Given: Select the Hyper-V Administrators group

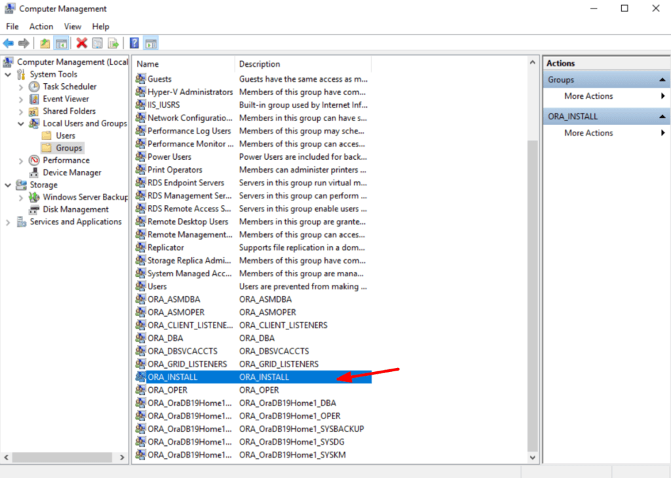Looking at the screenshot, I should click(x=253, y=92).
